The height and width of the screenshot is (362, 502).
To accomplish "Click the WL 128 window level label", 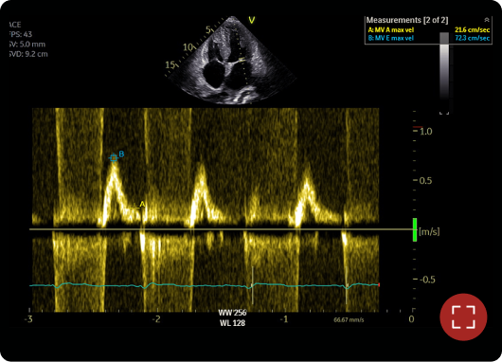I will (232, 323).
